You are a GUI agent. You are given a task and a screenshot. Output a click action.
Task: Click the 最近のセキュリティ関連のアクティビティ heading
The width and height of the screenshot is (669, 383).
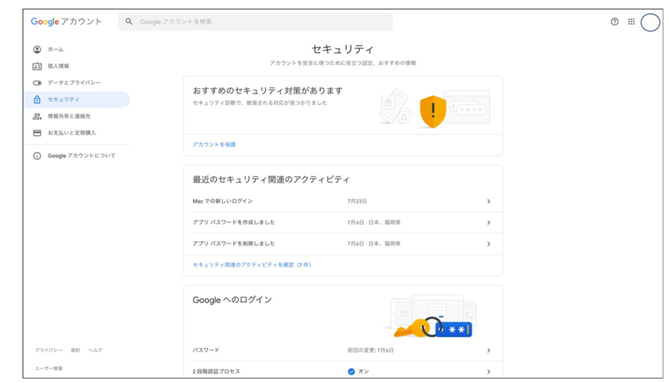[271, 180]
